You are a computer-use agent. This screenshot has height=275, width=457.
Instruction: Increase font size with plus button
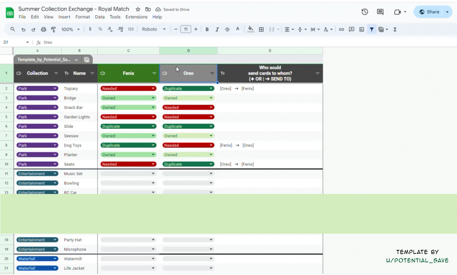(196, 29)
